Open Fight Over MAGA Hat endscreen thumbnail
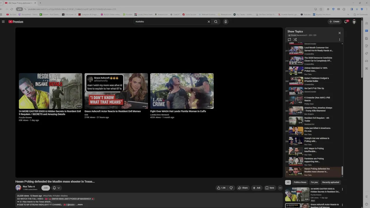Image resolution: width=370 pixels, height=208 pixels. pos(182,91)
